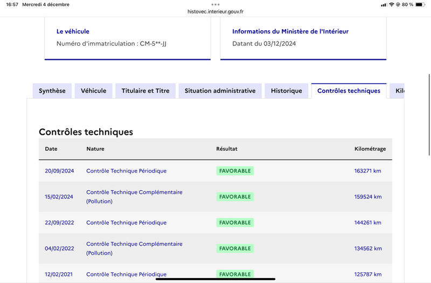Click the mileage 163271 km
Image resolution: width=431 pixels, height=283 pixels.
(x=368, y=171)
